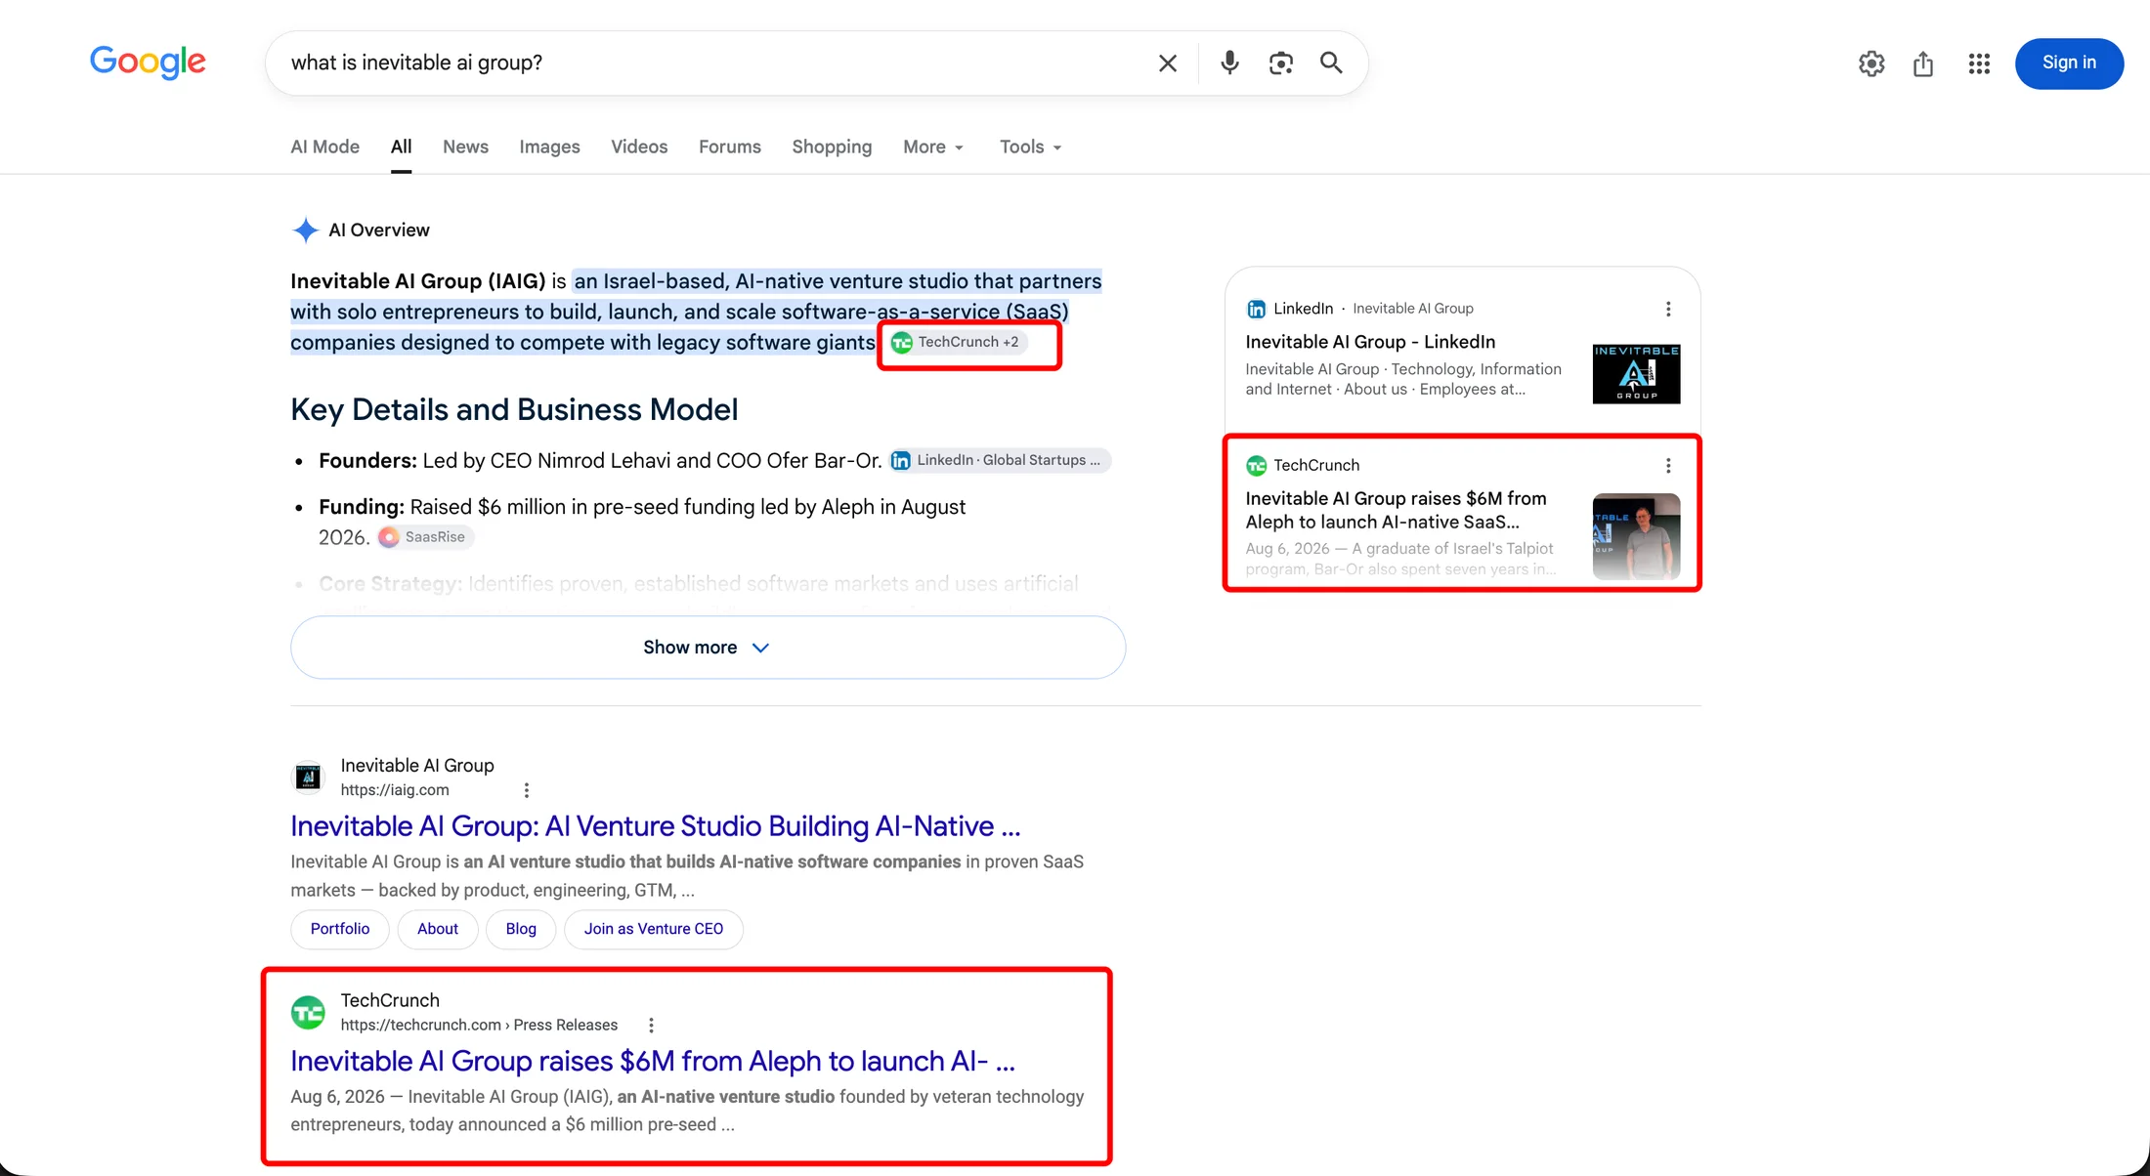The height and width of the screenshot is (1176, 2150).
Task: Click the 'Funding:' bullet text
Action: [x=362, y=507]
